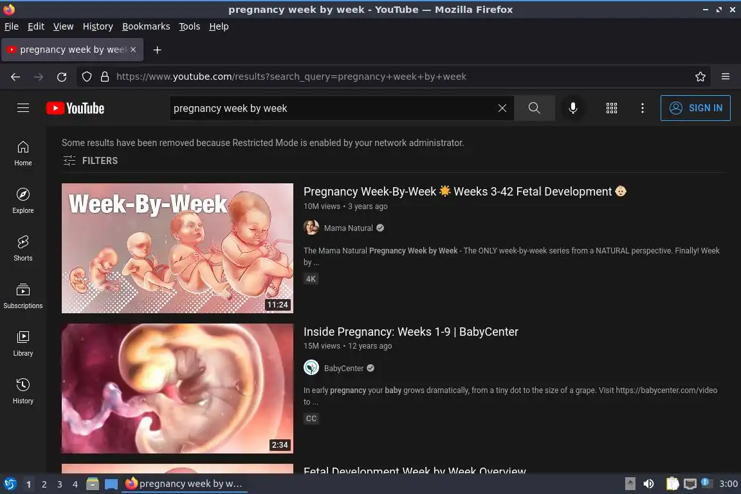This screenshot has width=741, height=494.
Task: Expand the FILTERS options
Action: pos(90,161)
